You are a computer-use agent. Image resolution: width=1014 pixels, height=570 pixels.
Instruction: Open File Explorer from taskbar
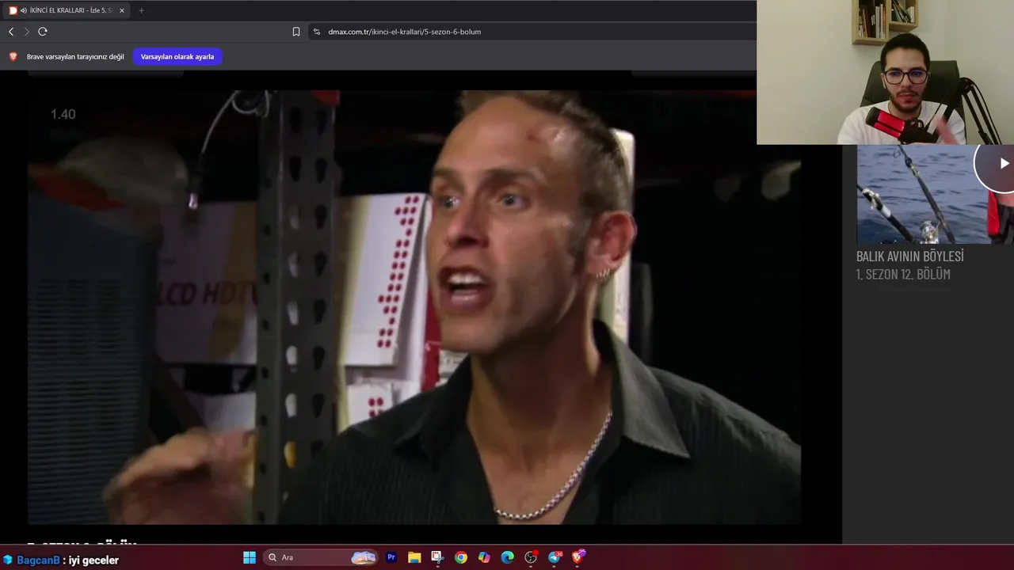coord(414,557)
